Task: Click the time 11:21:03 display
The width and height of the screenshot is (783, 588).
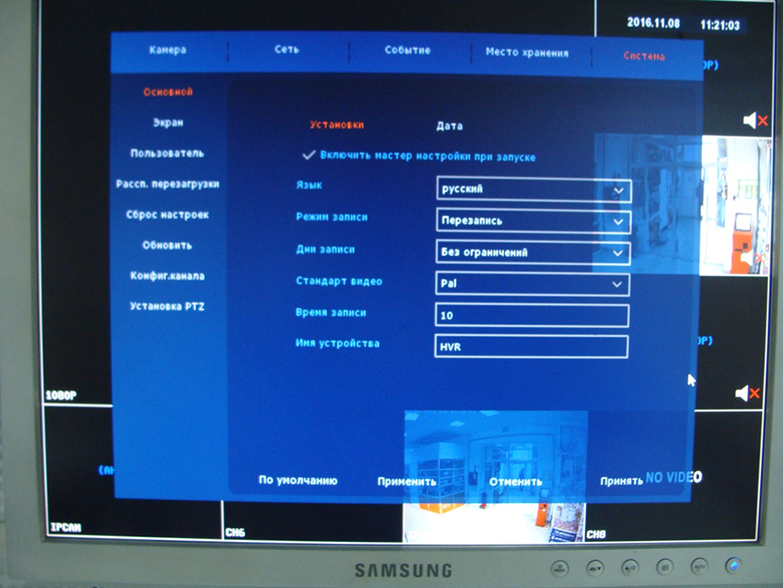Action: pos(720,25)
